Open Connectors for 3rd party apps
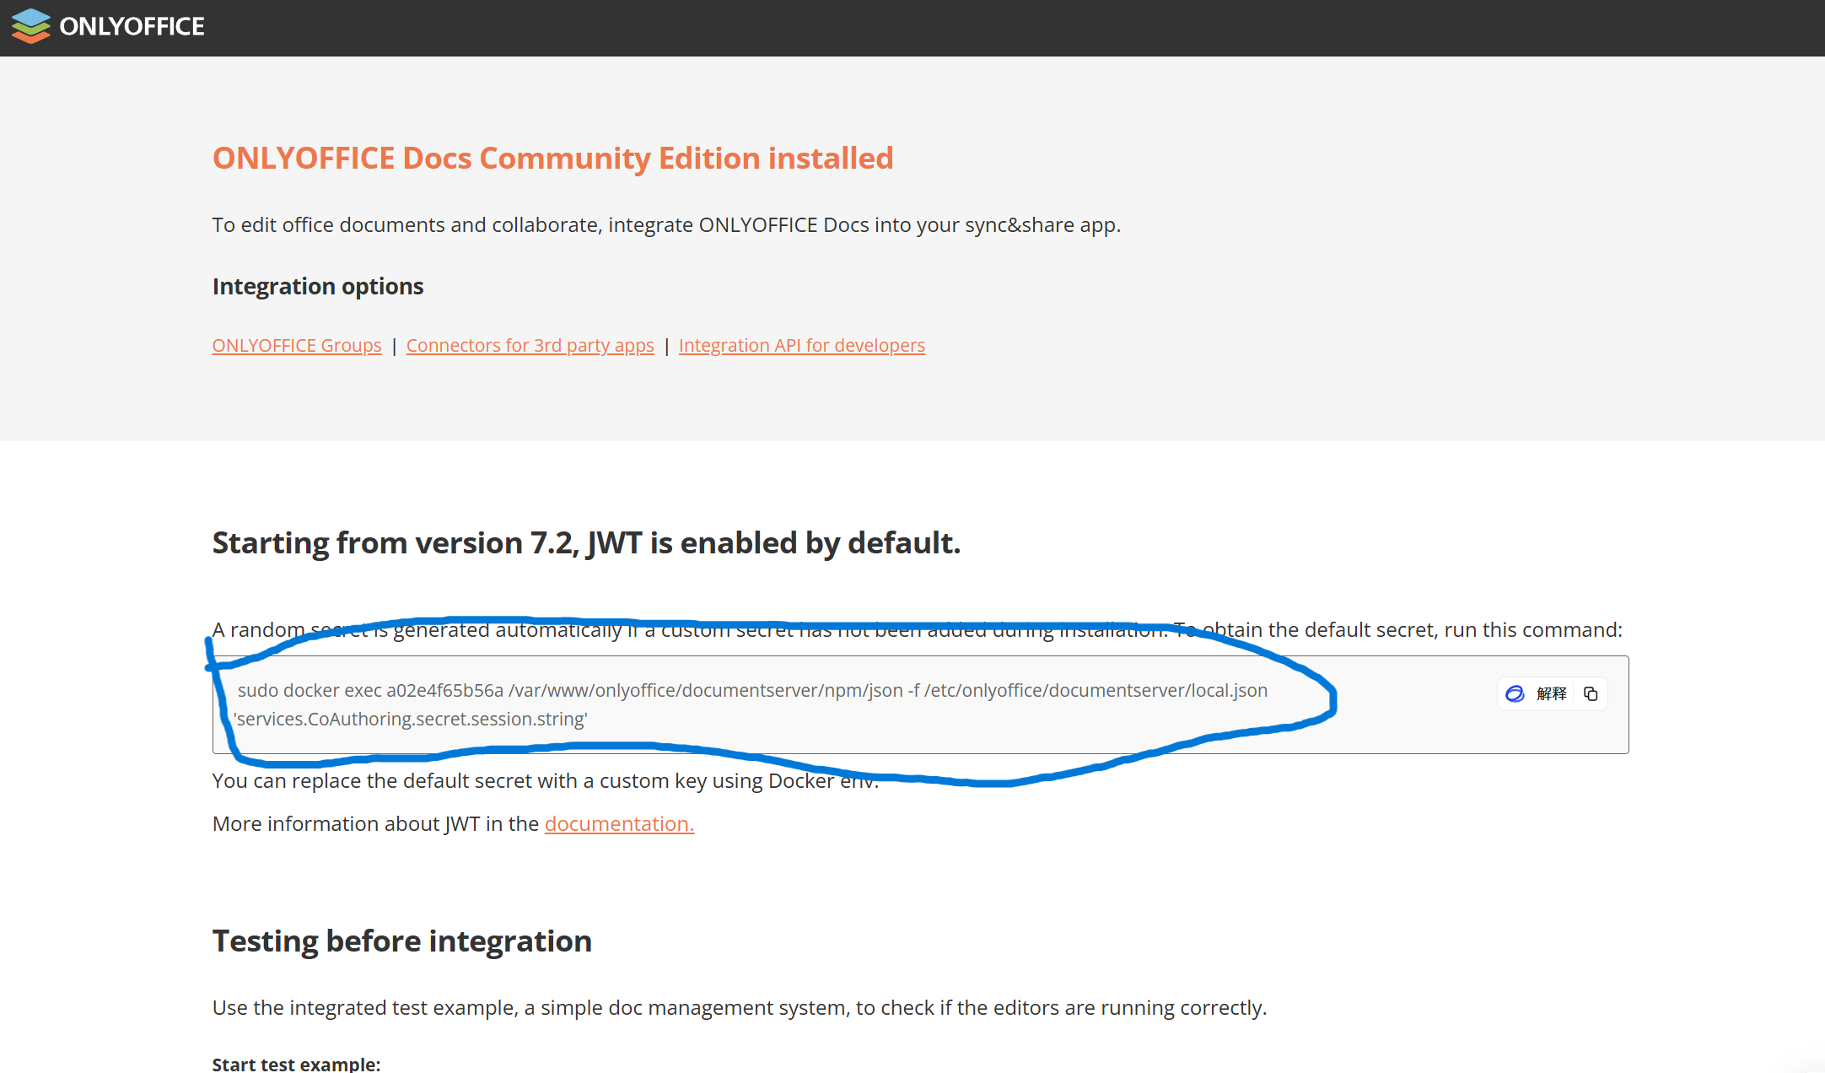Image resolution: width=1825 pixels, height=1073 pixels. 530,345
